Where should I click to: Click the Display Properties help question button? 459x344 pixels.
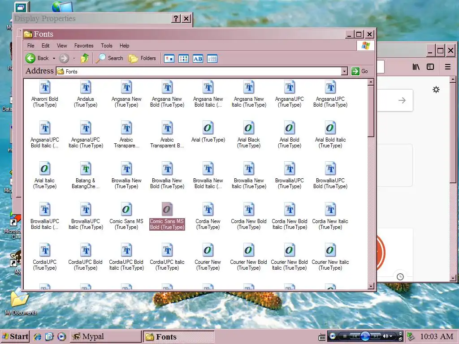(176, 19)
